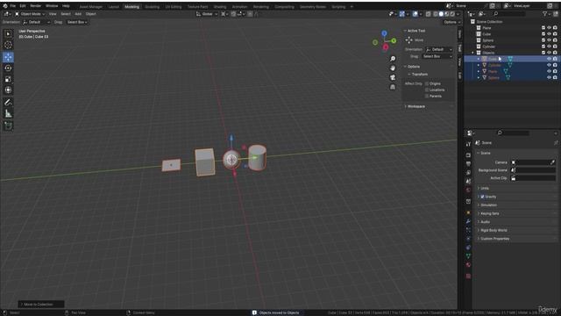This screenshot has width=561, height=316.
Task: Hide the Objects collection with its eye icon
Action: [x=550, y=53]
